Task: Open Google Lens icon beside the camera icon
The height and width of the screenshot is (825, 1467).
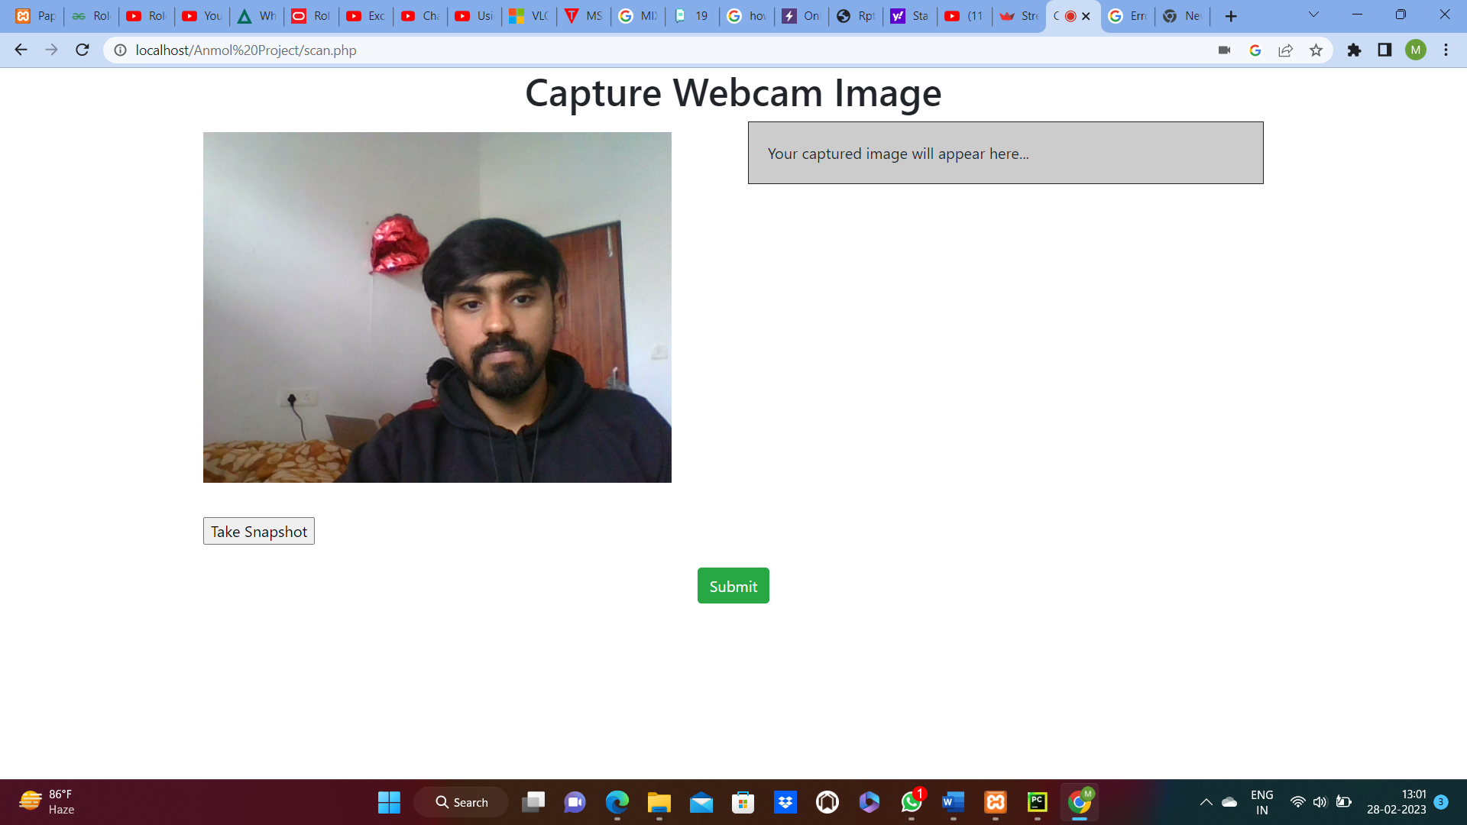Action: pyautogui.click(x=1255, y=50)
